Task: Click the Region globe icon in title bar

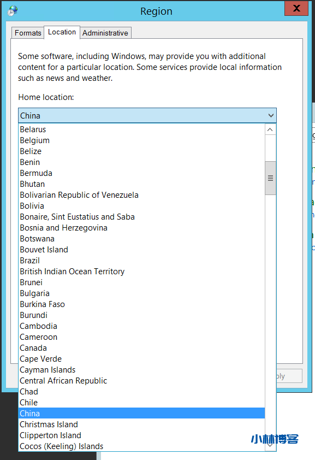Action: 13,11
